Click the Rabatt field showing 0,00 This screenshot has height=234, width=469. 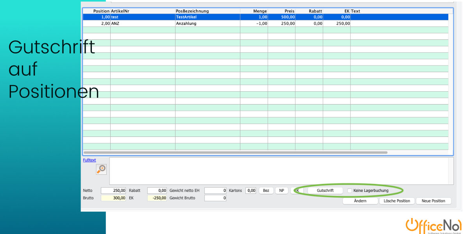point(157,191)
